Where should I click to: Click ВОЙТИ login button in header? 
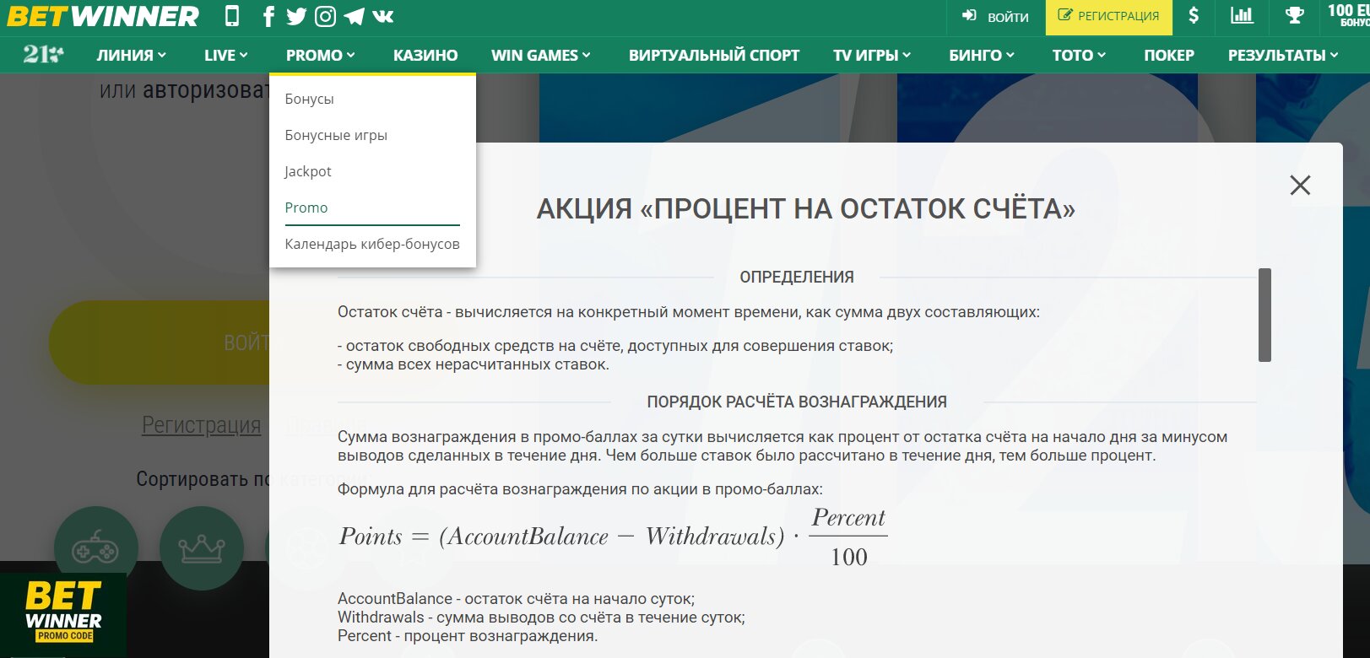(x=994, y=16)
